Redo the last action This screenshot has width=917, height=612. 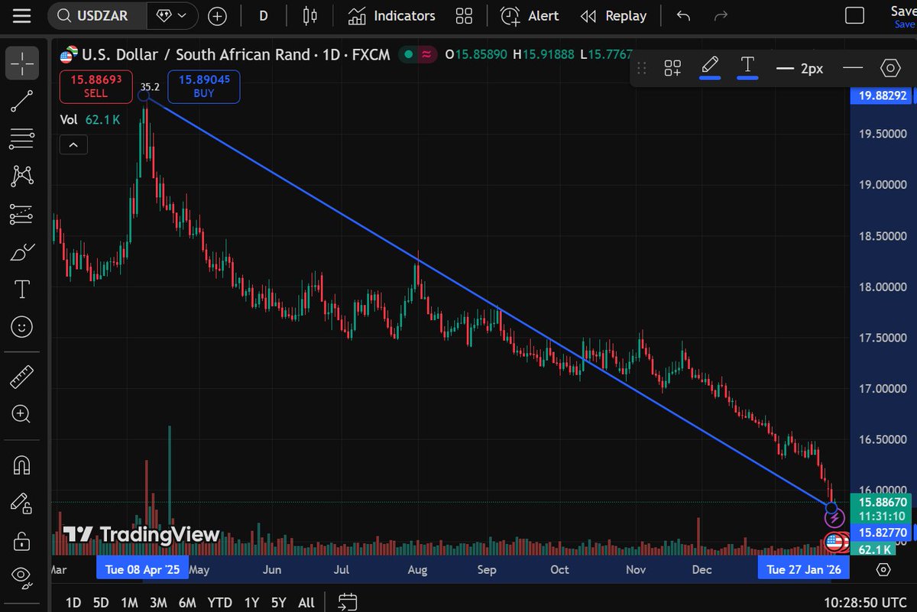[721, 16]
